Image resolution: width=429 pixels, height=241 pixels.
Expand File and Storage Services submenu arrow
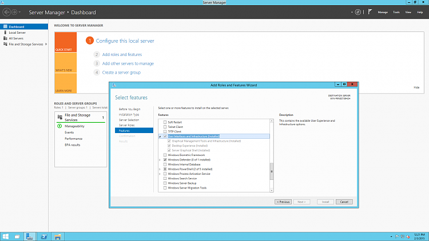46,44
